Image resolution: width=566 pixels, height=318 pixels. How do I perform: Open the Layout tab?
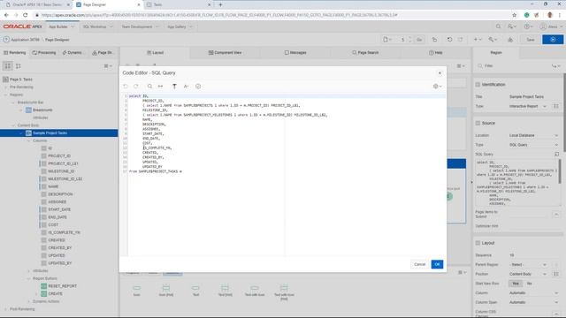[x=156, y=53]
